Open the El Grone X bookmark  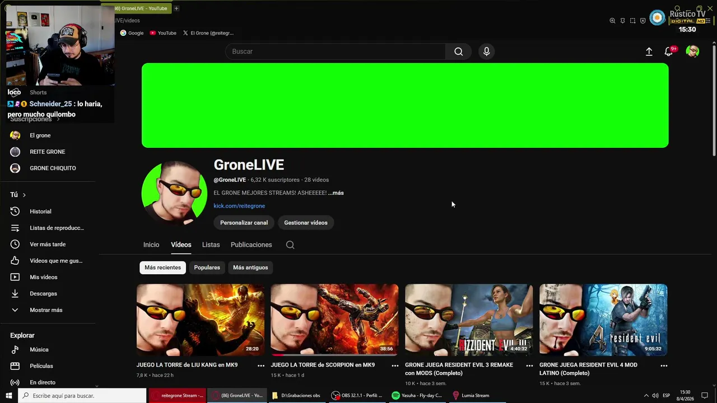[208, 33]
